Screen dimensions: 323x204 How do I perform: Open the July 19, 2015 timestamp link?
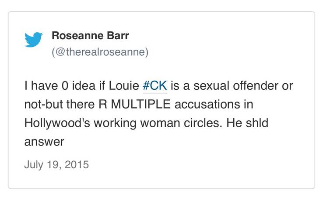click(56, 165)
